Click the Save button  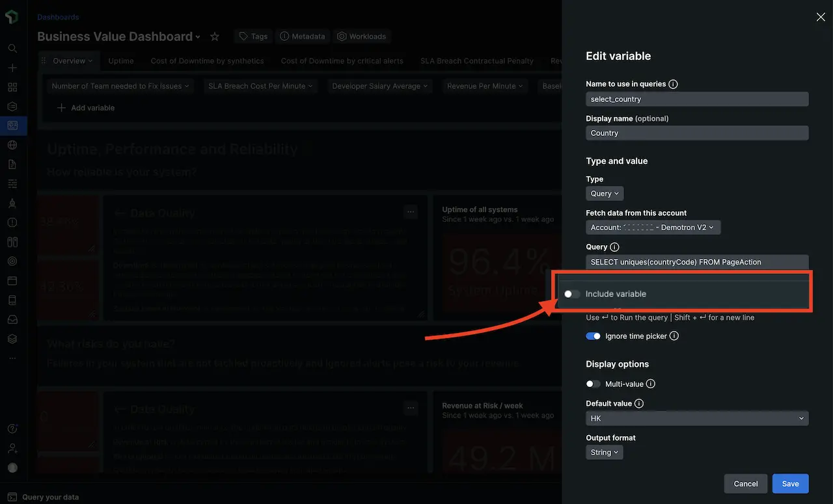pos(790,483)
